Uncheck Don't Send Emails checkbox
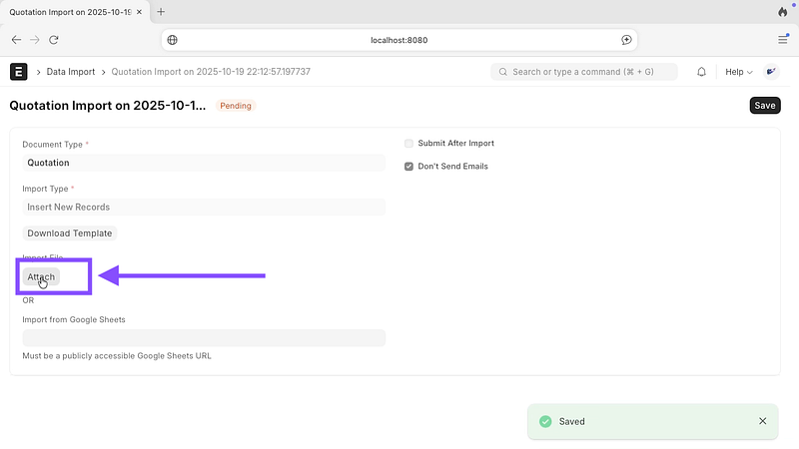The width and height of the screenshot is (799, 449). click(x=408, y=167)
